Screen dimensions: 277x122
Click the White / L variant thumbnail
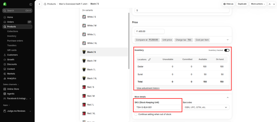point(84,34)
